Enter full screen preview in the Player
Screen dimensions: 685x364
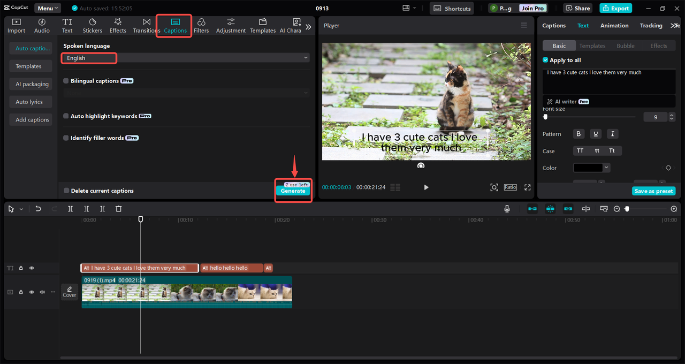pos(528,187)
